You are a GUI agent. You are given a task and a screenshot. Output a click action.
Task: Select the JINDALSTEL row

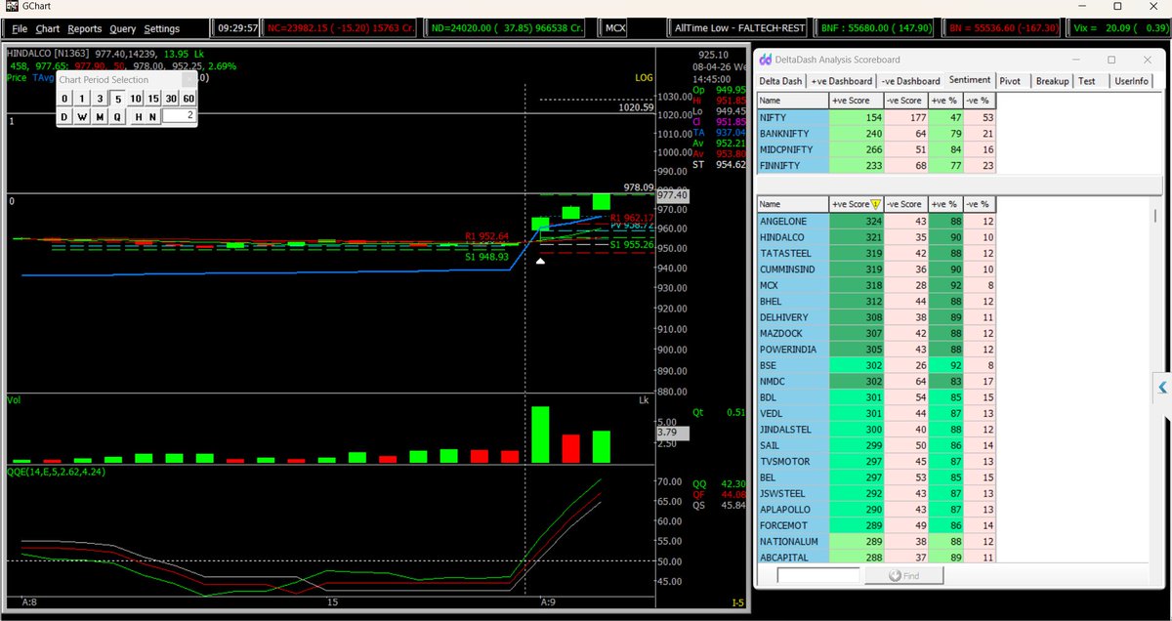(876, 430)
